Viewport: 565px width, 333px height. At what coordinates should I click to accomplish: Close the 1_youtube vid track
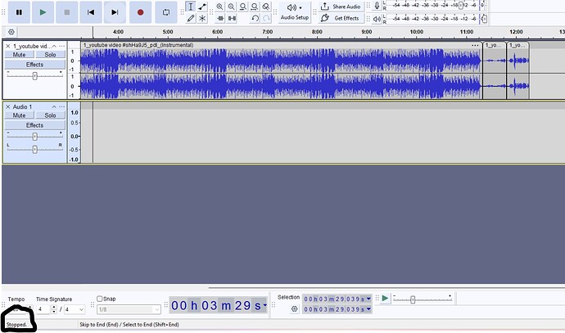[x=7, y=46]
